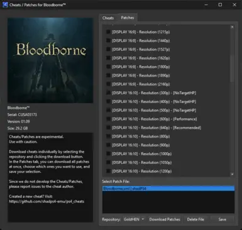Enable the 16:10 Resolution 1050p checkbox
Screen dimensions: 242x230
pos(108,162)
